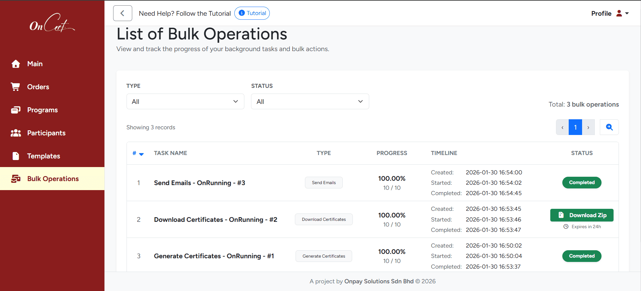641x291 pixels.
Task: Open the STATUS filter dropdown
Action: pyautogui.click(x=310, y=102)
